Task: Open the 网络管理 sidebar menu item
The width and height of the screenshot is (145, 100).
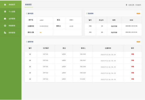Action: 11,26
